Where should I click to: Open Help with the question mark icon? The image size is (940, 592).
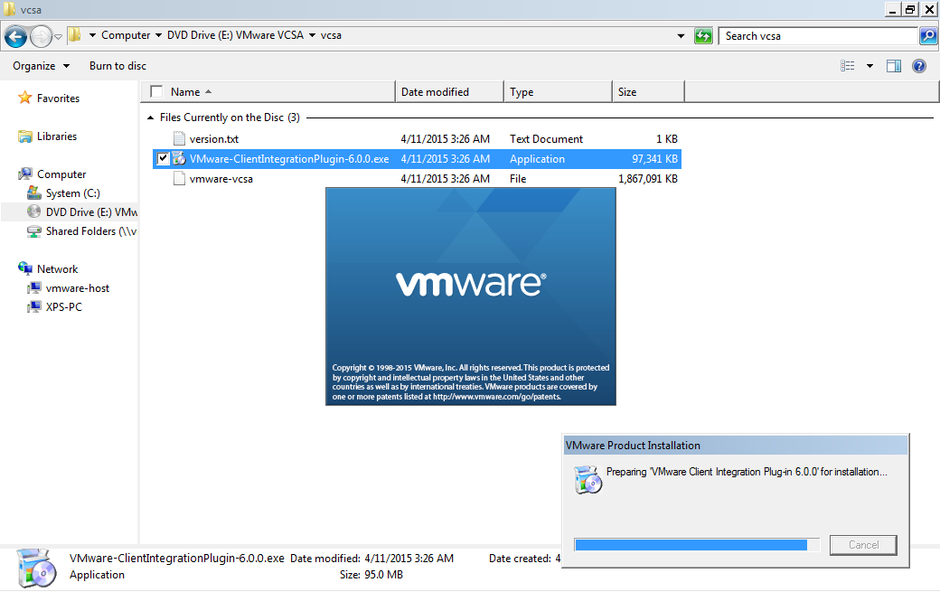[919, 66]
